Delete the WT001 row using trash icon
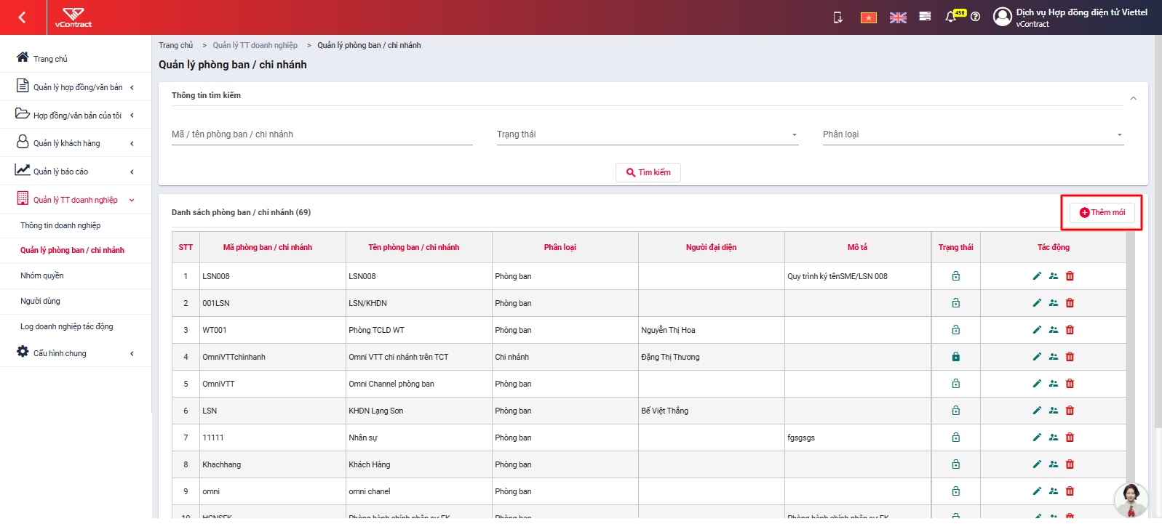This screenshot has width=1162, height=524. tap(1070, 330)
